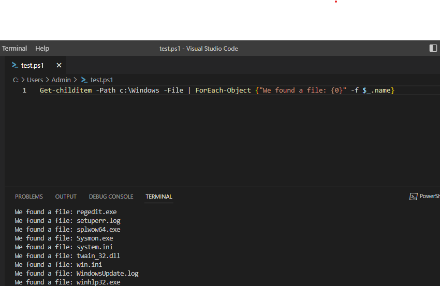Viewport: 440px width, 286px height.
Task: Select the TERMINAL panel tab
Action: (159, 197)
